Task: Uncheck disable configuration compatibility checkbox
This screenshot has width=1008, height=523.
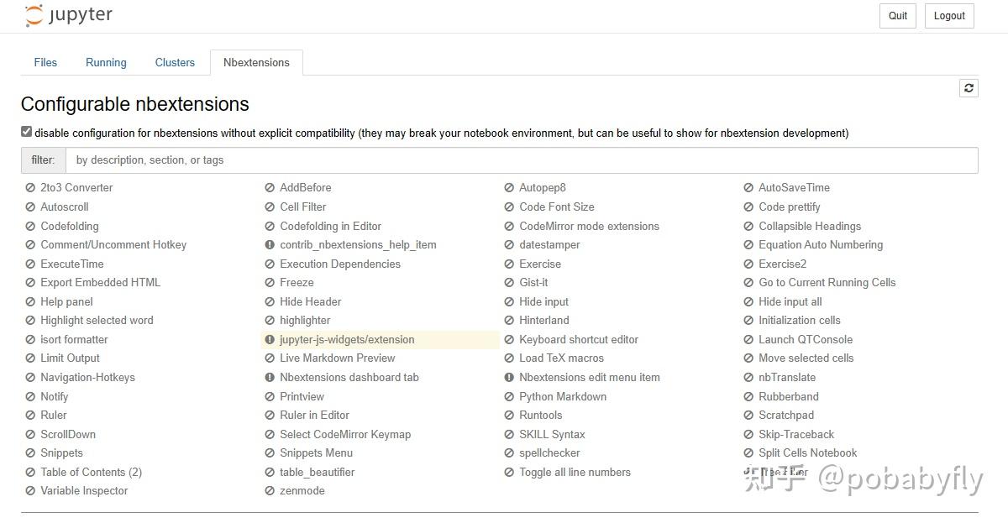Action: pos(27,132)
